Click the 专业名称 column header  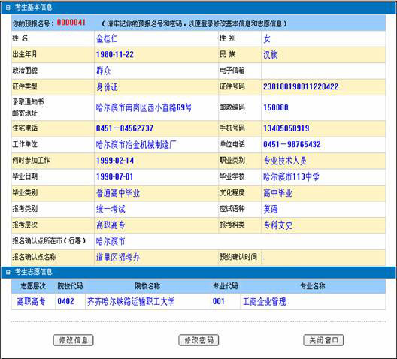313,286
